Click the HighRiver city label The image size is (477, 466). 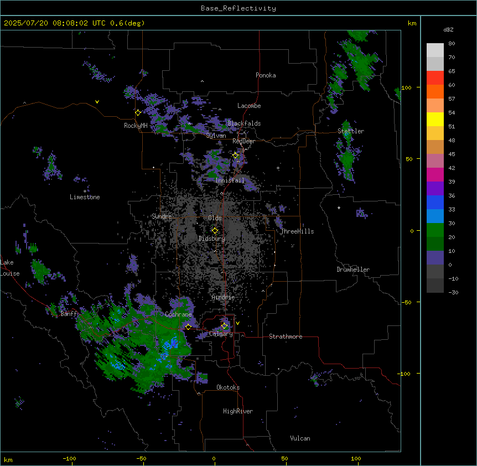pos(238,411)
